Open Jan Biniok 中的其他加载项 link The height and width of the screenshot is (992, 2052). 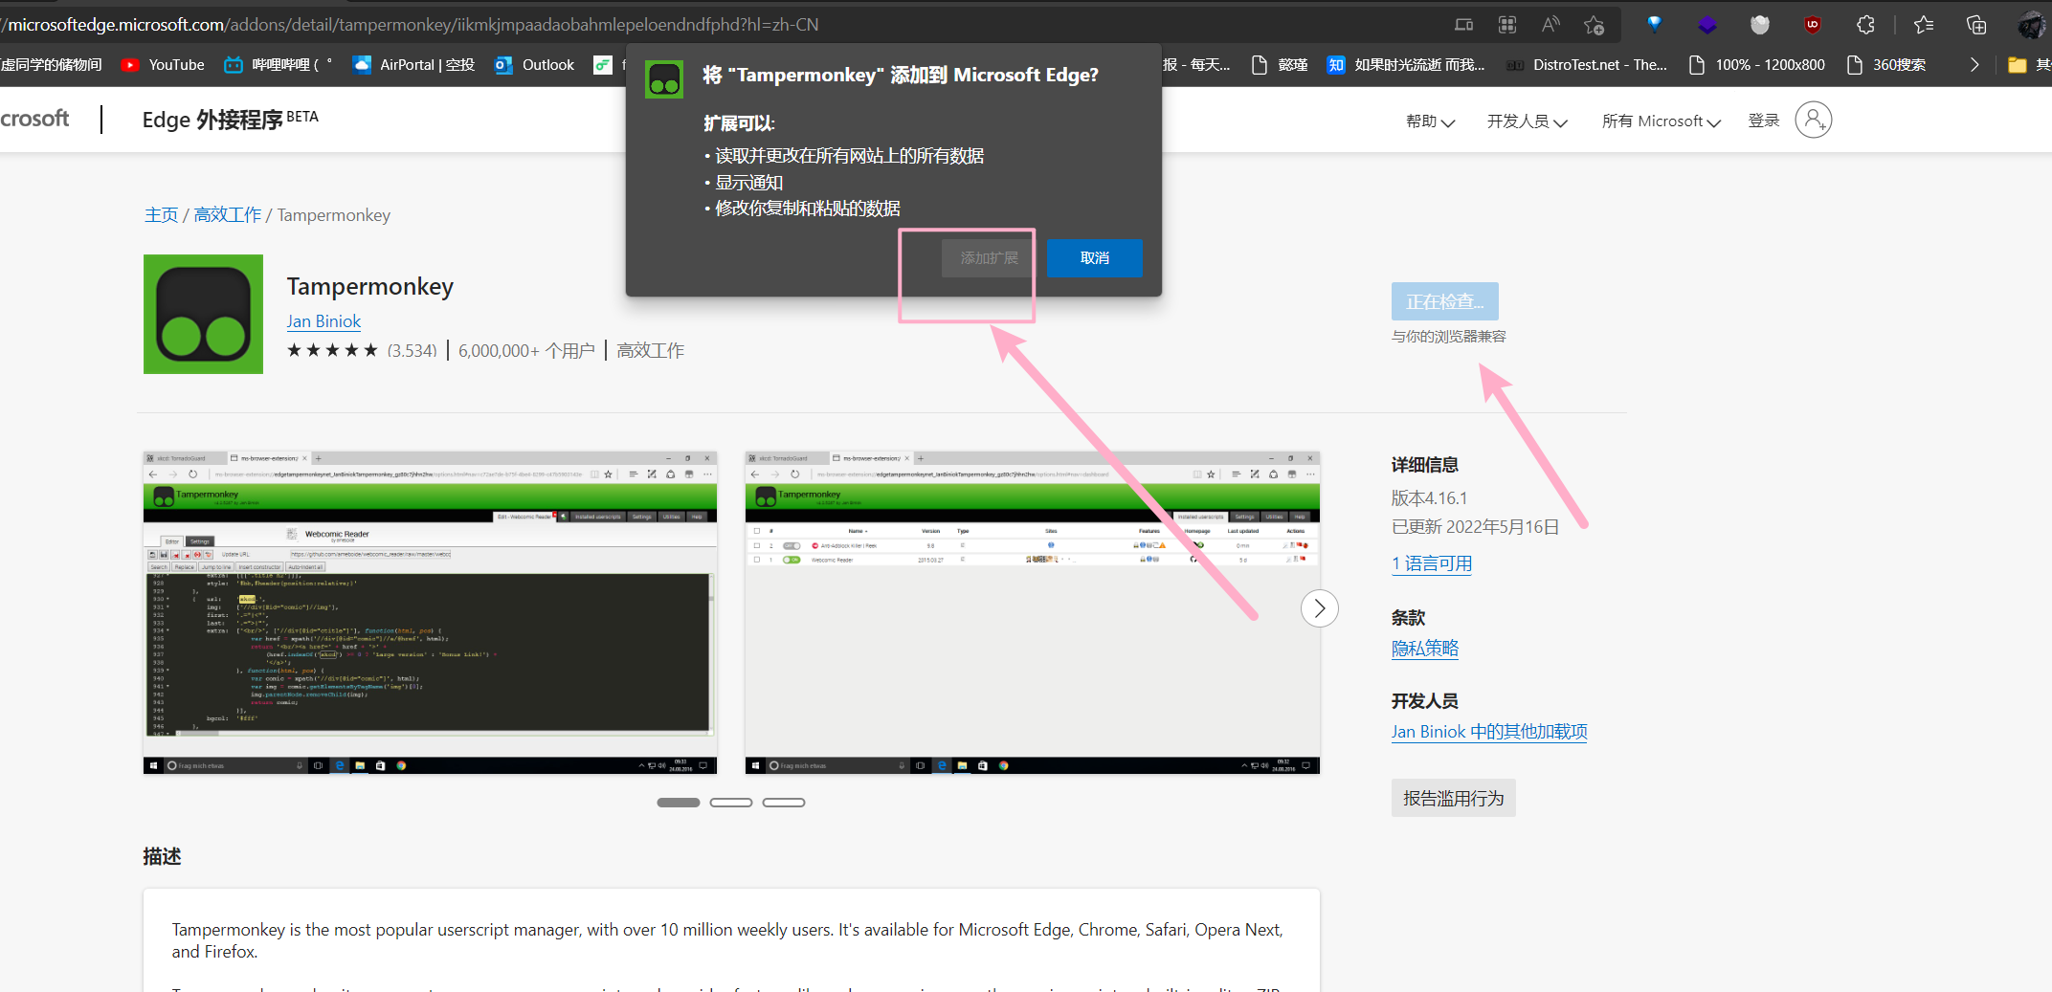pyautogui.click(x=1489, y=732)
